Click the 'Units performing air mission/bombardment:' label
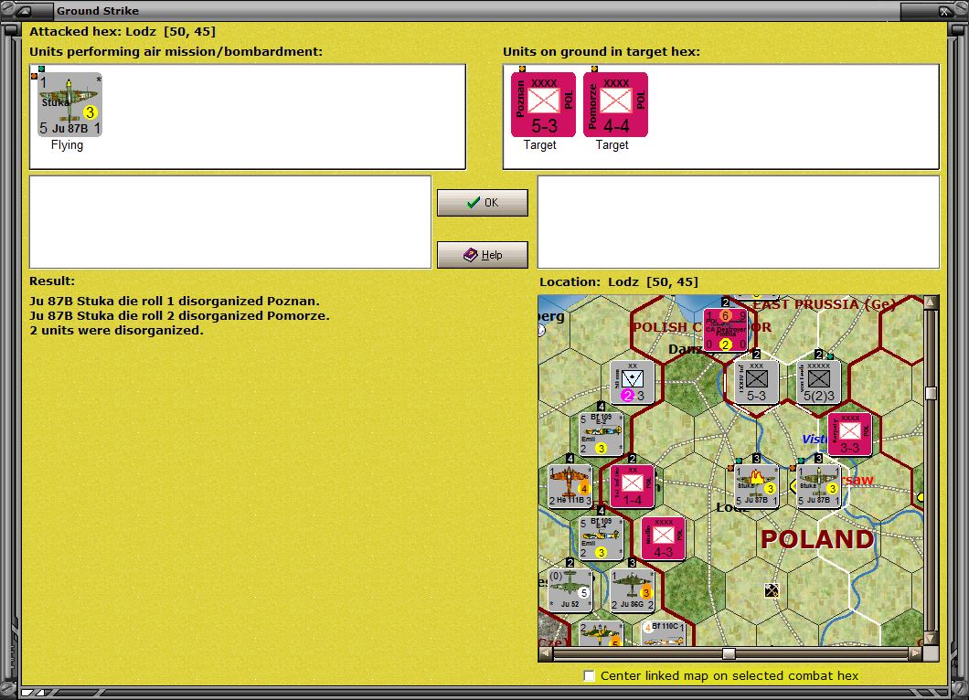969x700 pixels. (176, 52)
